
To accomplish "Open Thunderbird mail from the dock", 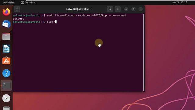I will (6, 24).
